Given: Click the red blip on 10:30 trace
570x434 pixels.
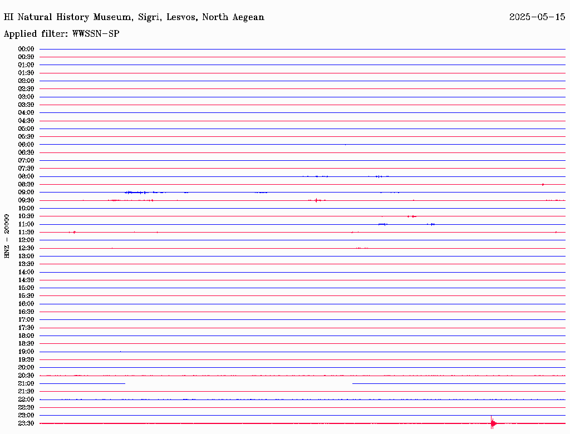Looking at the screenshot, I should tap(412, 216).
